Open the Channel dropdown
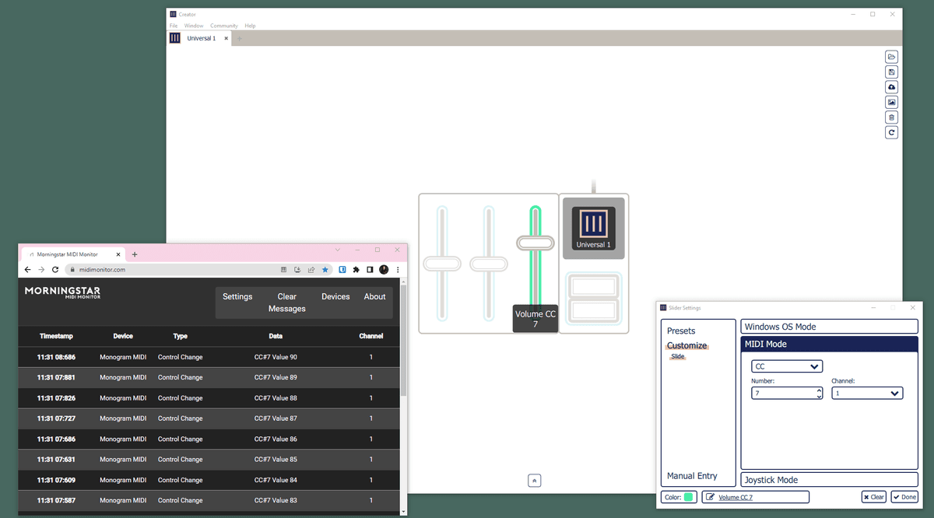Image resolution: width=934 pixels, height=518 pixels. (866, 394)
